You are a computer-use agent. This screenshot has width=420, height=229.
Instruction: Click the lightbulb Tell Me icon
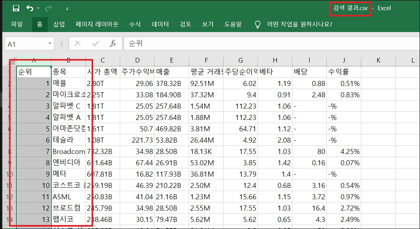[258, 25]
